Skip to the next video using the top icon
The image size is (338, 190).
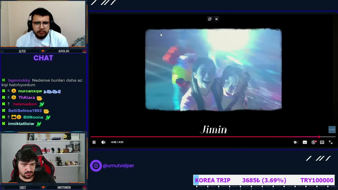pyautogui.click(x=217, y=19)
